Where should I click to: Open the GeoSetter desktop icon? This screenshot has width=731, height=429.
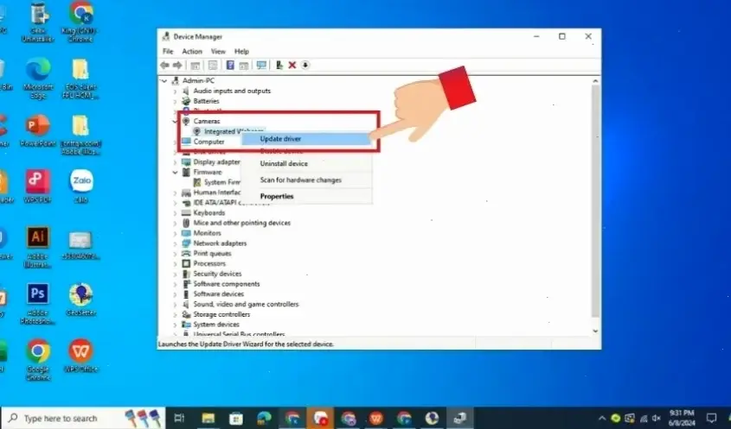[x=81, y=300]
